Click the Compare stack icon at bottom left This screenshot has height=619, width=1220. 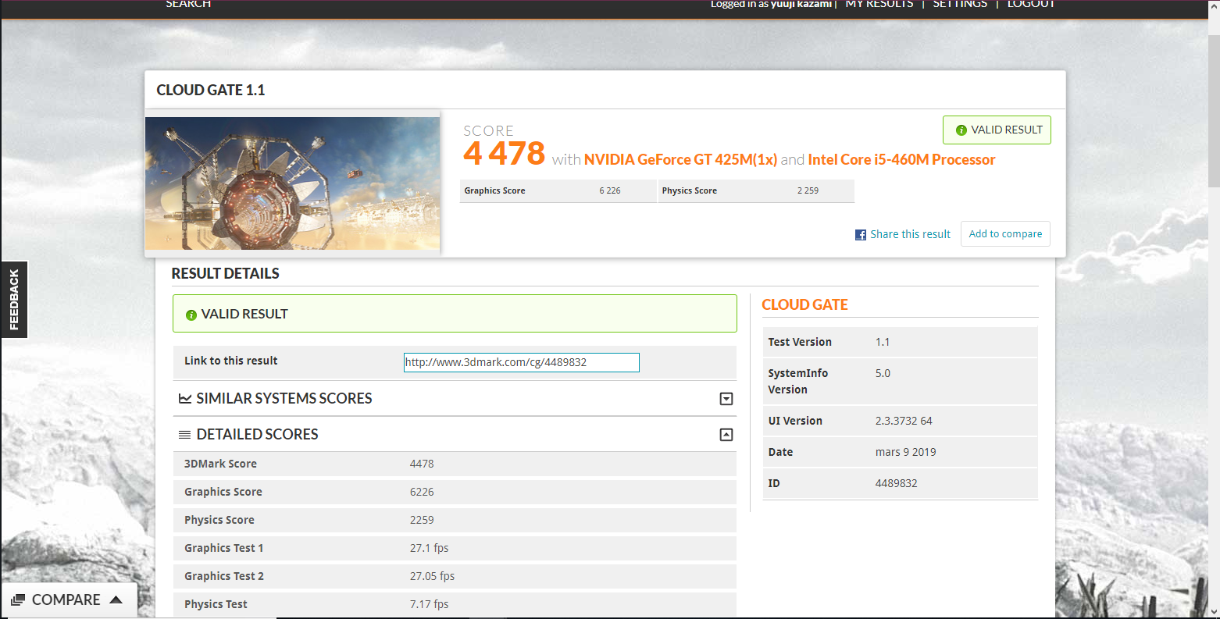click(18, 600)
